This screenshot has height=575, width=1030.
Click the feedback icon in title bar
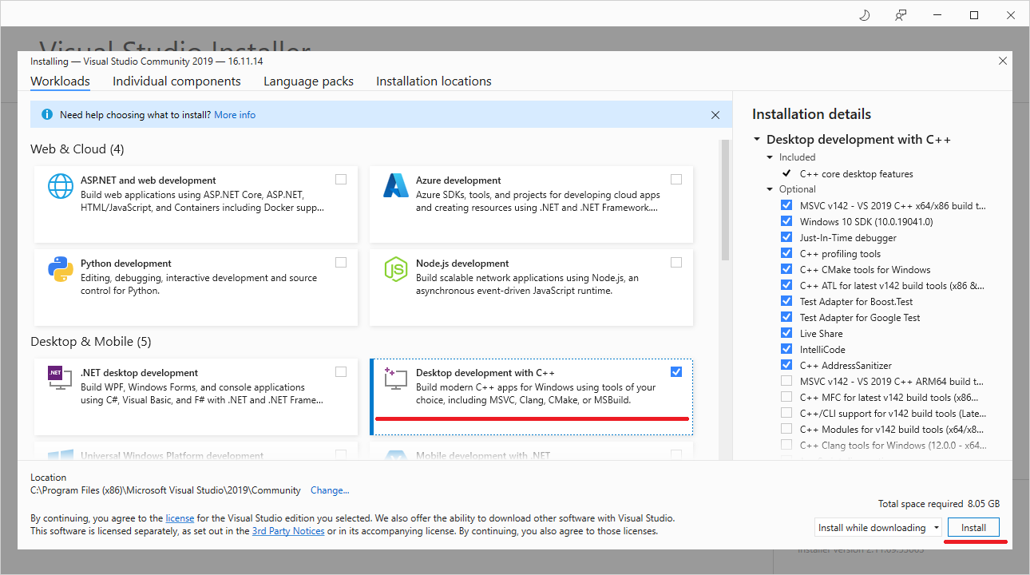click(x=901, y=15)
